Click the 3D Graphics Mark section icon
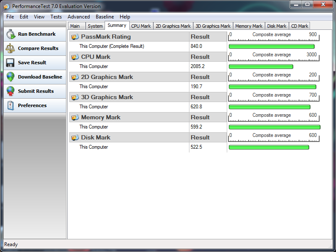This screenshot has height=252, width=336. point(75,97)
